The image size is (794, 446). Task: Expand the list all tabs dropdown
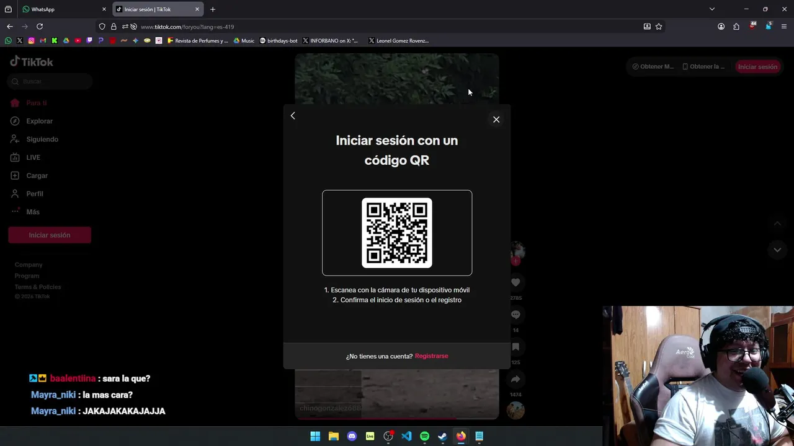point(712,9)
